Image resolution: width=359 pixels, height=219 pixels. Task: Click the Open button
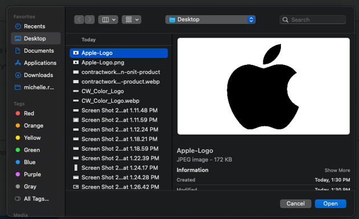[x=331, y=204]
